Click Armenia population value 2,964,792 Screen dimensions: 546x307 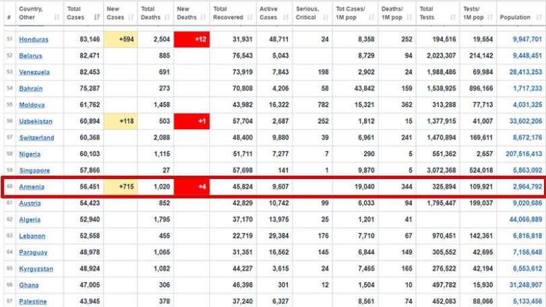click(527, 186)
